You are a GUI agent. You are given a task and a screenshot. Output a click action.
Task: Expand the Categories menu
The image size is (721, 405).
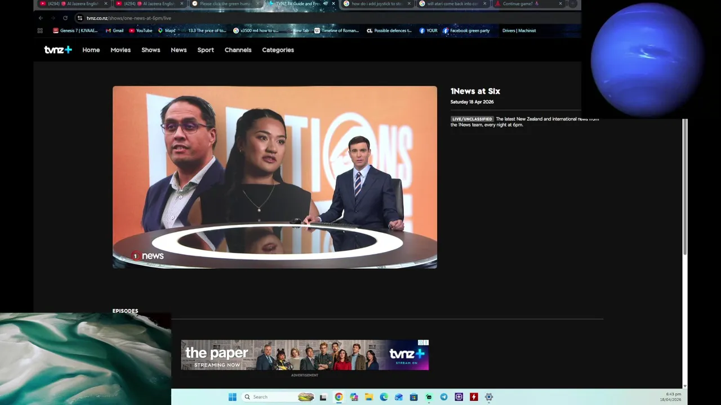(278, 50)
